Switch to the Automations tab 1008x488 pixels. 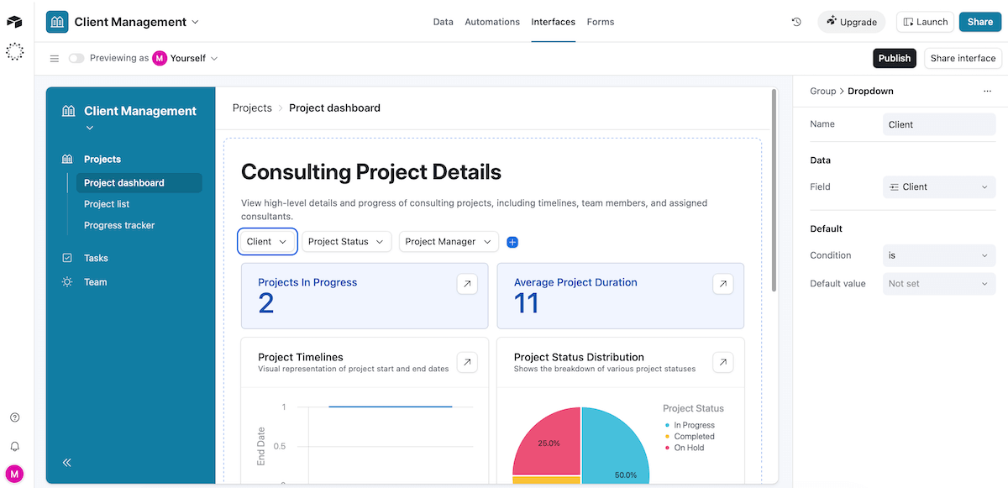click(x=492, y=22)
